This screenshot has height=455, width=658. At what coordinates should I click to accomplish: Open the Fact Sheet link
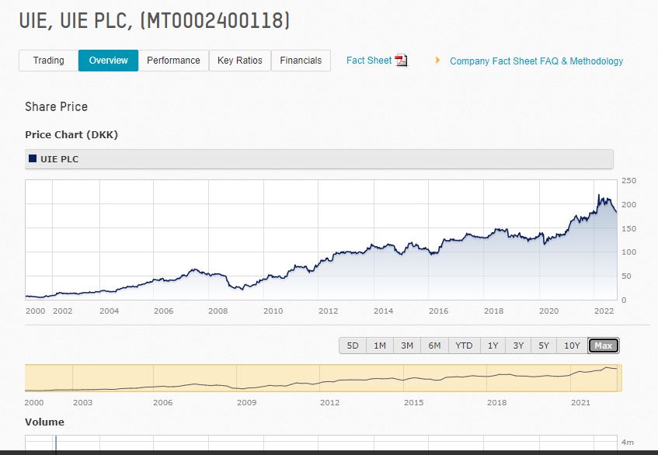[x=369, y=61]
